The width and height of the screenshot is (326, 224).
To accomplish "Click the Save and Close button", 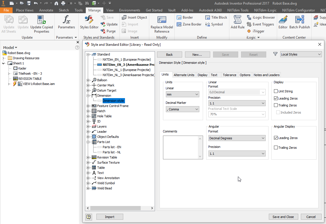I will click(283, 217).
